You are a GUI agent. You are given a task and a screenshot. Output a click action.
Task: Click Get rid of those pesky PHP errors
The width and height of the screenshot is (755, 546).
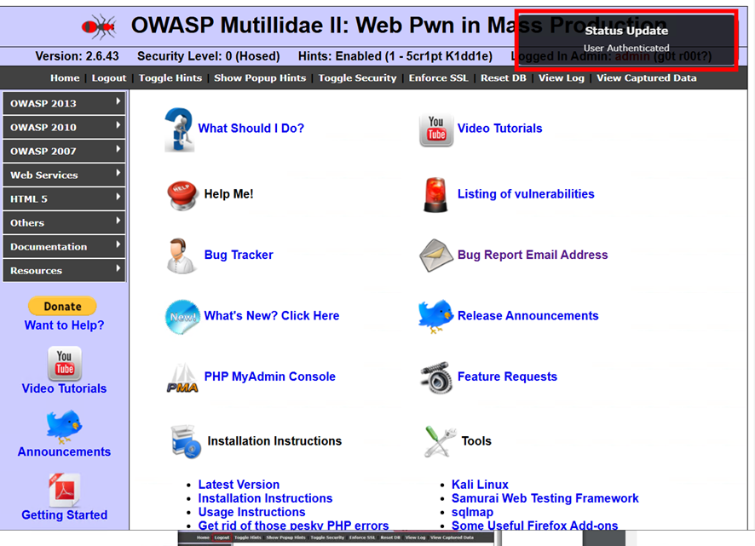tap(294, 526)
